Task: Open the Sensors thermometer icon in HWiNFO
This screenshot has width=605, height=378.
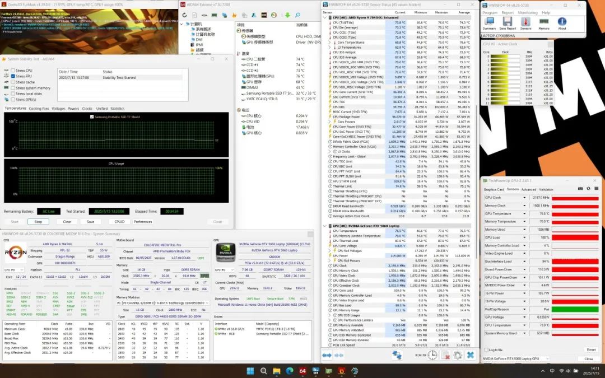Action: 525,24
